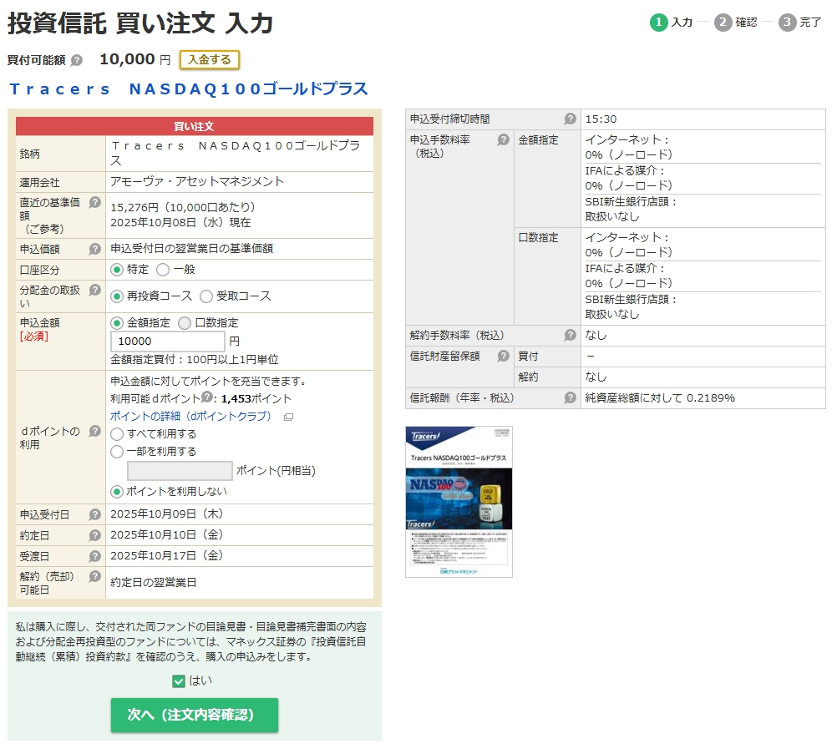Select 口数指定 for the order amount
Image resolution: width=837 pixels, height=754 pixels.
click(x=182, y=323)
